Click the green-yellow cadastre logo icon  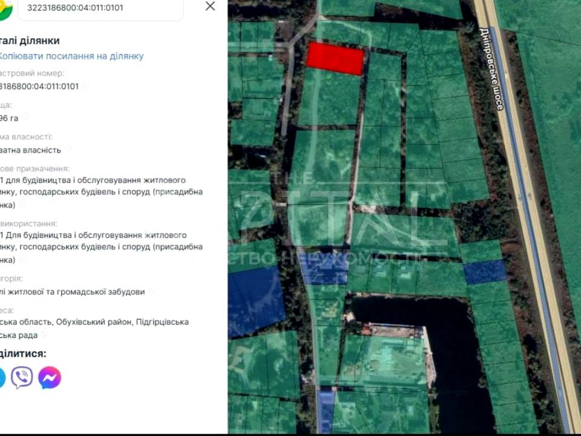coord(5,8)
